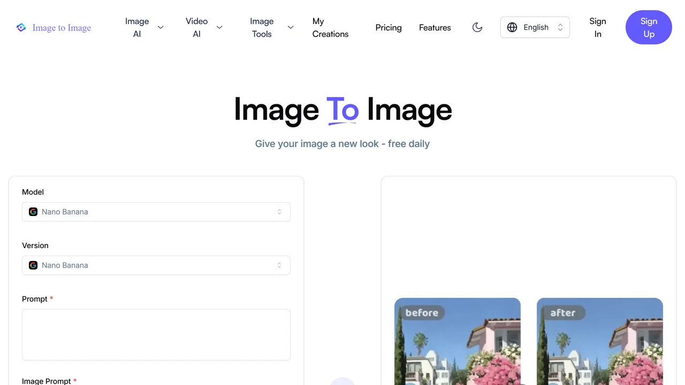Go to My Creations page
Screen dimensions: 685x385
pyautogui.click(x=330, y=27)
